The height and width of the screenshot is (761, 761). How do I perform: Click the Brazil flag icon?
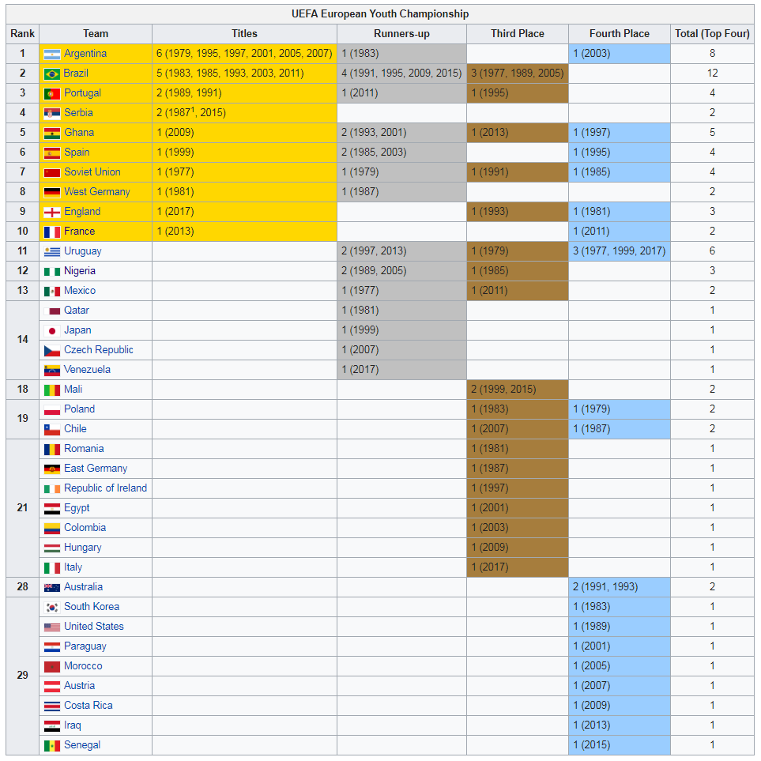pyautogui.click(x=52, y=74)
